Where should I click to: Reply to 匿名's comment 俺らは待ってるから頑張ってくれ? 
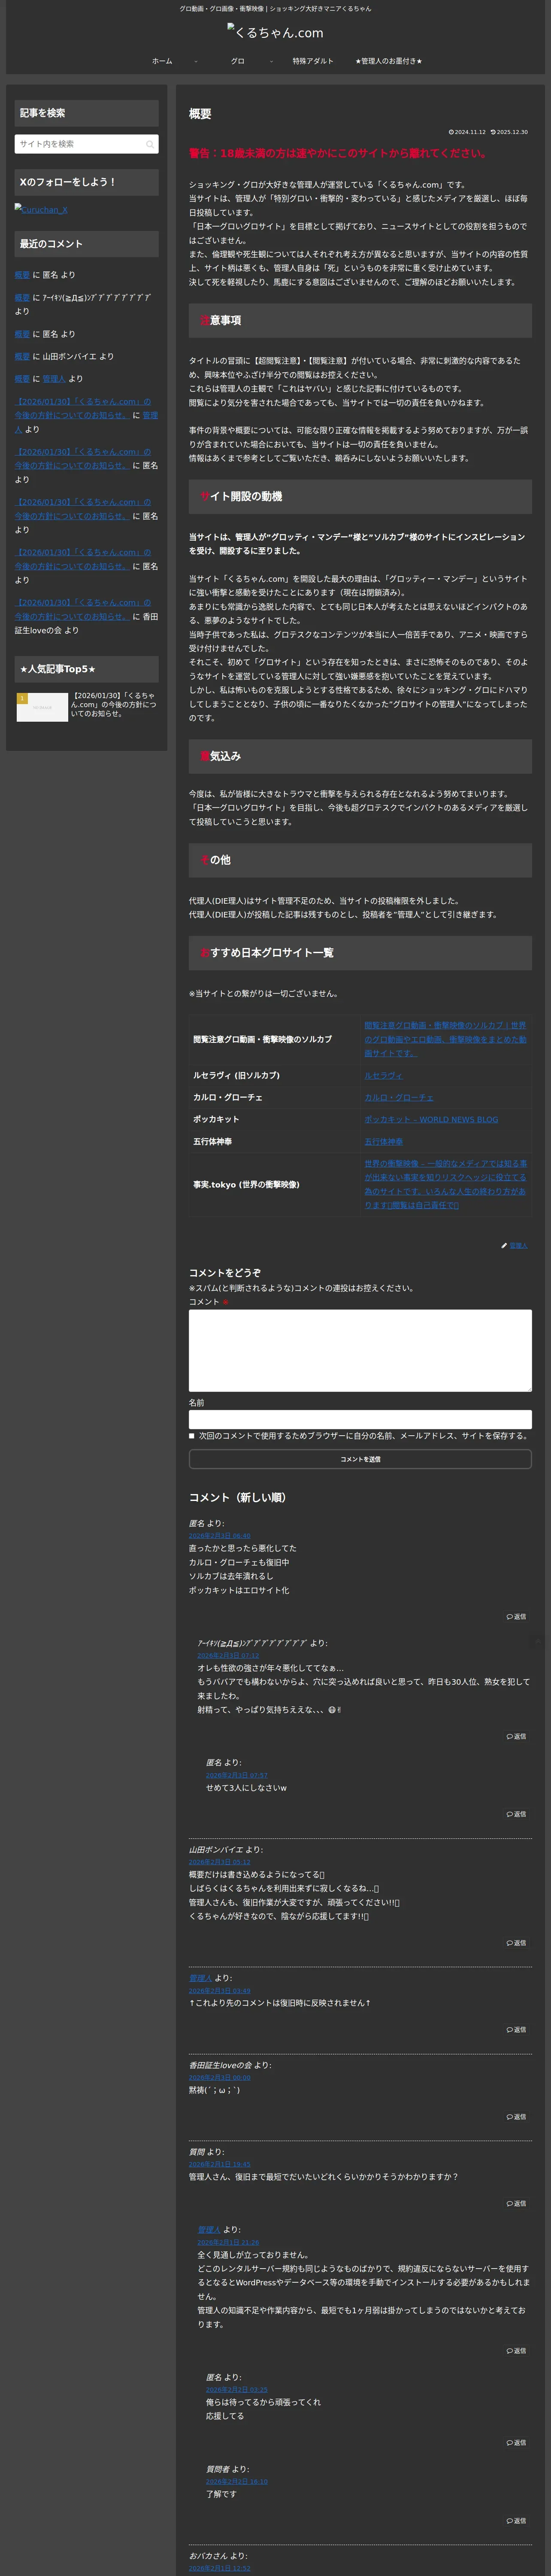(x=516, y=2443)
